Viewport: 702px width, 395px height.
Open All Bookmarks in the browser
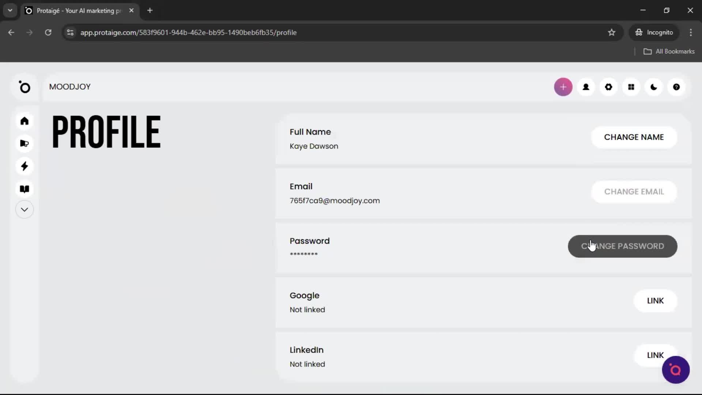pyautogui.click(x=669, y=51)
